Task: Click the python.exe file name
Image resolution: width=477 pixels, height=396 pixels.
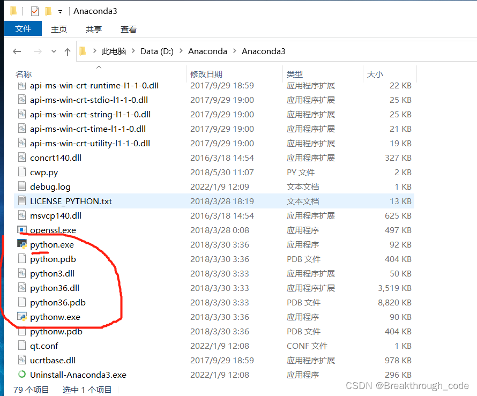Action: click(x=52, y=245)
